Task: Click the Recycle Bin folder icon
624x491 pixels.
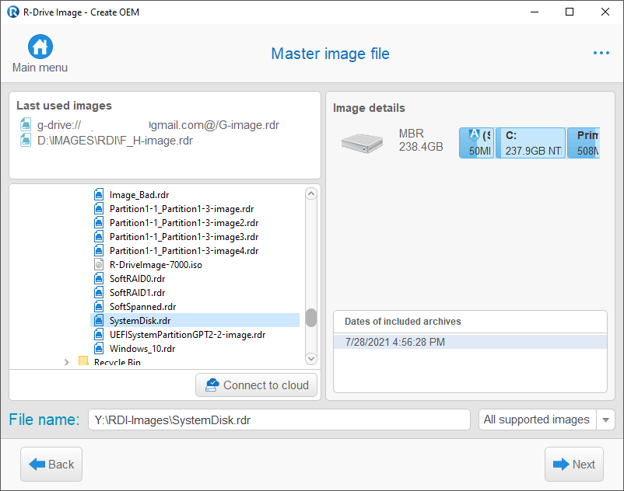Action: [83, 360]
